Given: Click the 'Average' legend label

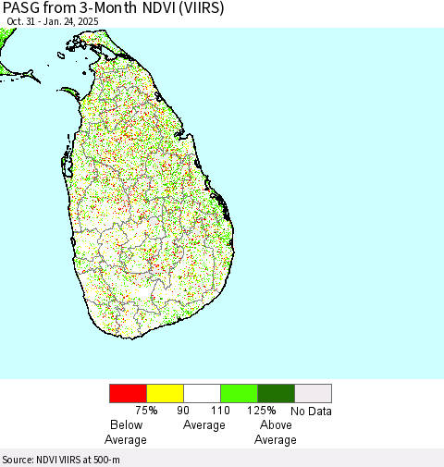Looking at the screenshot, I should coord(204,425).
